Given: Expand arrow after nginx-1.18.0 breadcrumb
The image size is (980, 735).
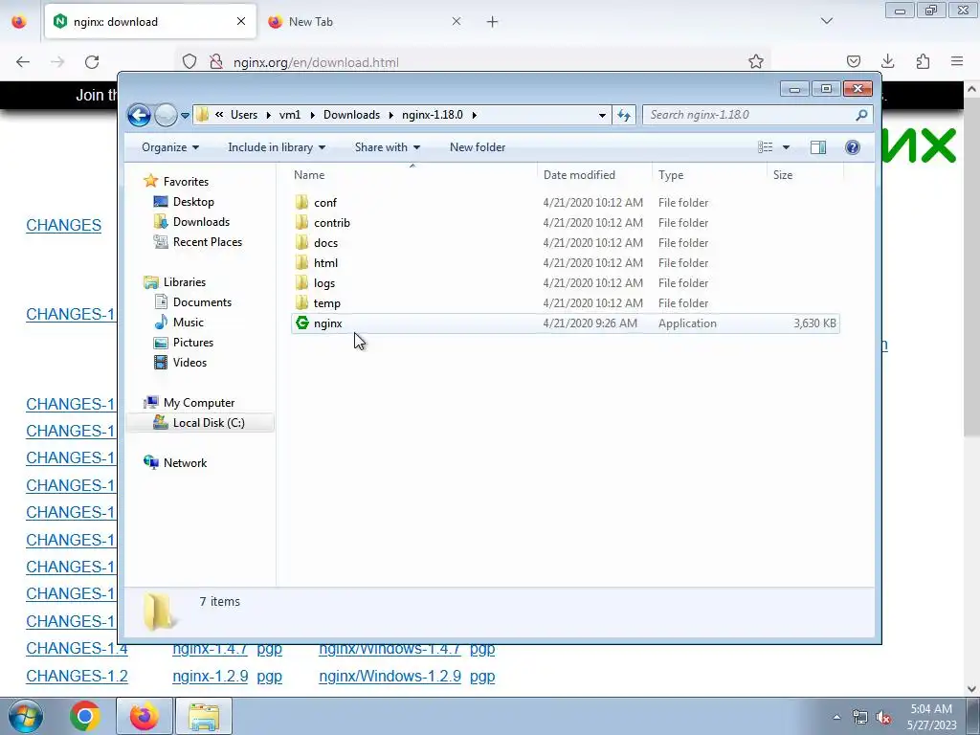Looking at the screenshot, I should (475, 115).
